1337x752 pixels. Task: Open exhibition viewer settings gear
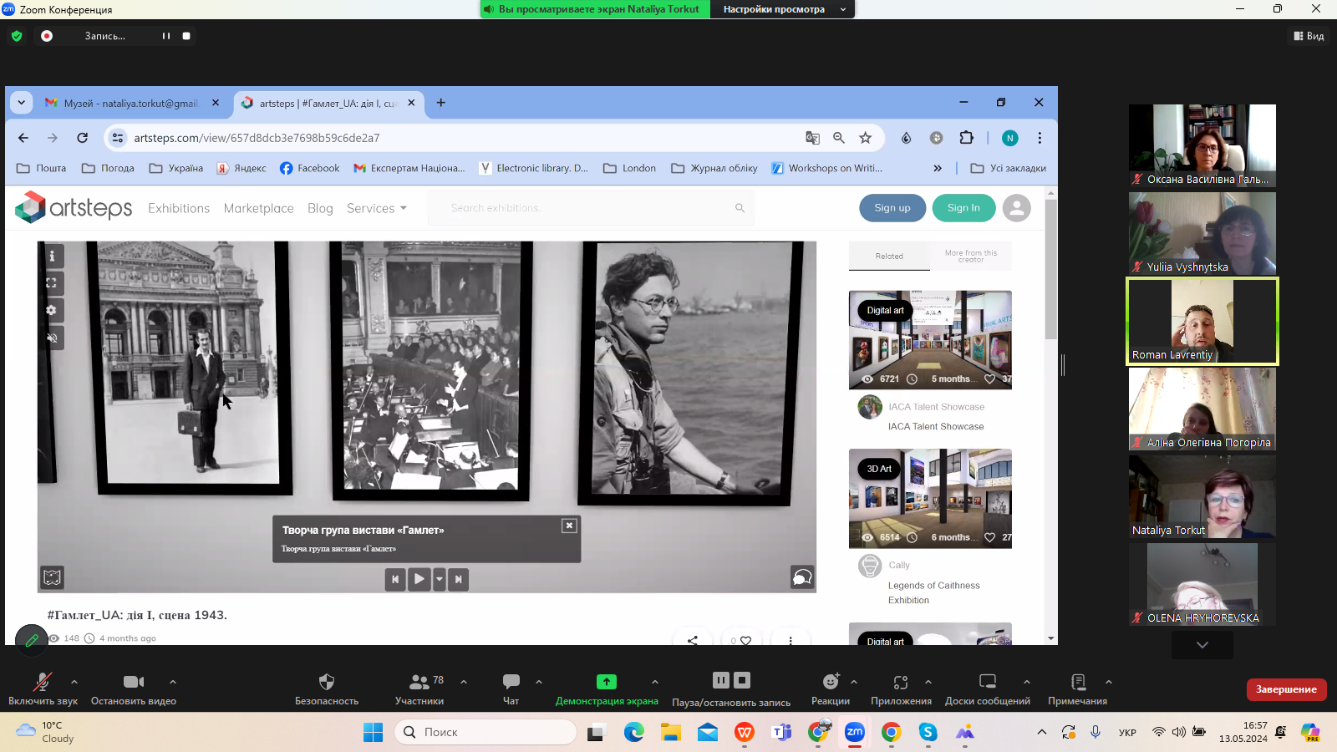[52, 311]
